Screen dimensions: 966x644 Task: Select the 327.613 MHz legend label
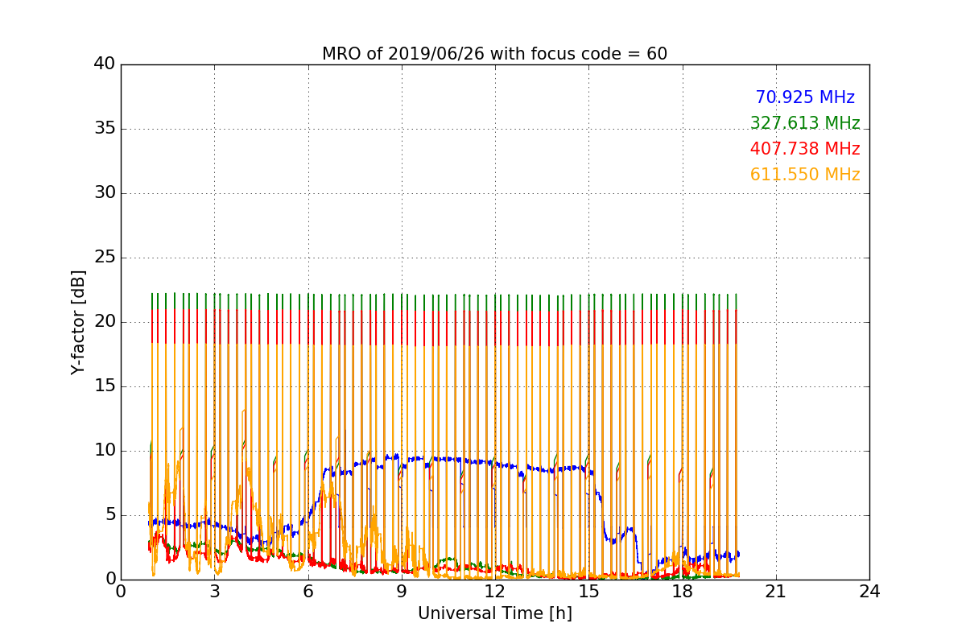805,123
